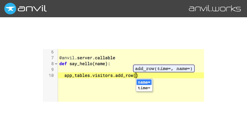Place cursor inside the add_row parentheses

tap(137, 75)
